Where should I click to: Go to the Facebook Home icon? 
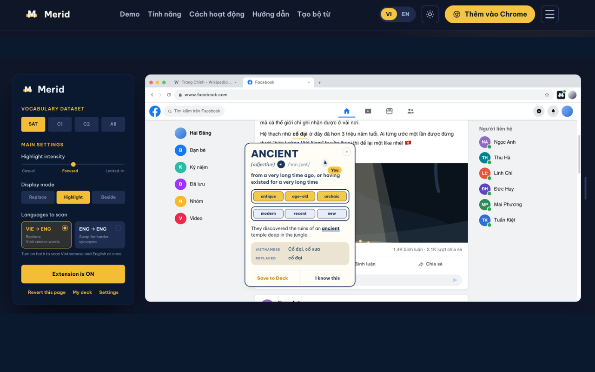pos(346,111)
